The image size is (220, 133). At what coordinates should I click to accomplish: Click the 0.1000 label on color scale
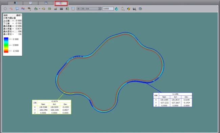[16, 39]
